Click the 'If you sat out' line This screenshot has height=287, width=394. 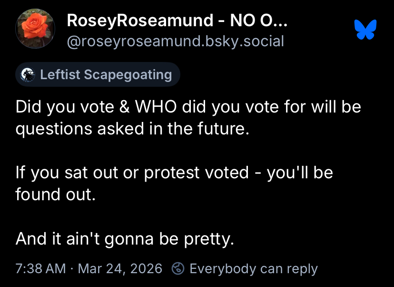point(174,173)
